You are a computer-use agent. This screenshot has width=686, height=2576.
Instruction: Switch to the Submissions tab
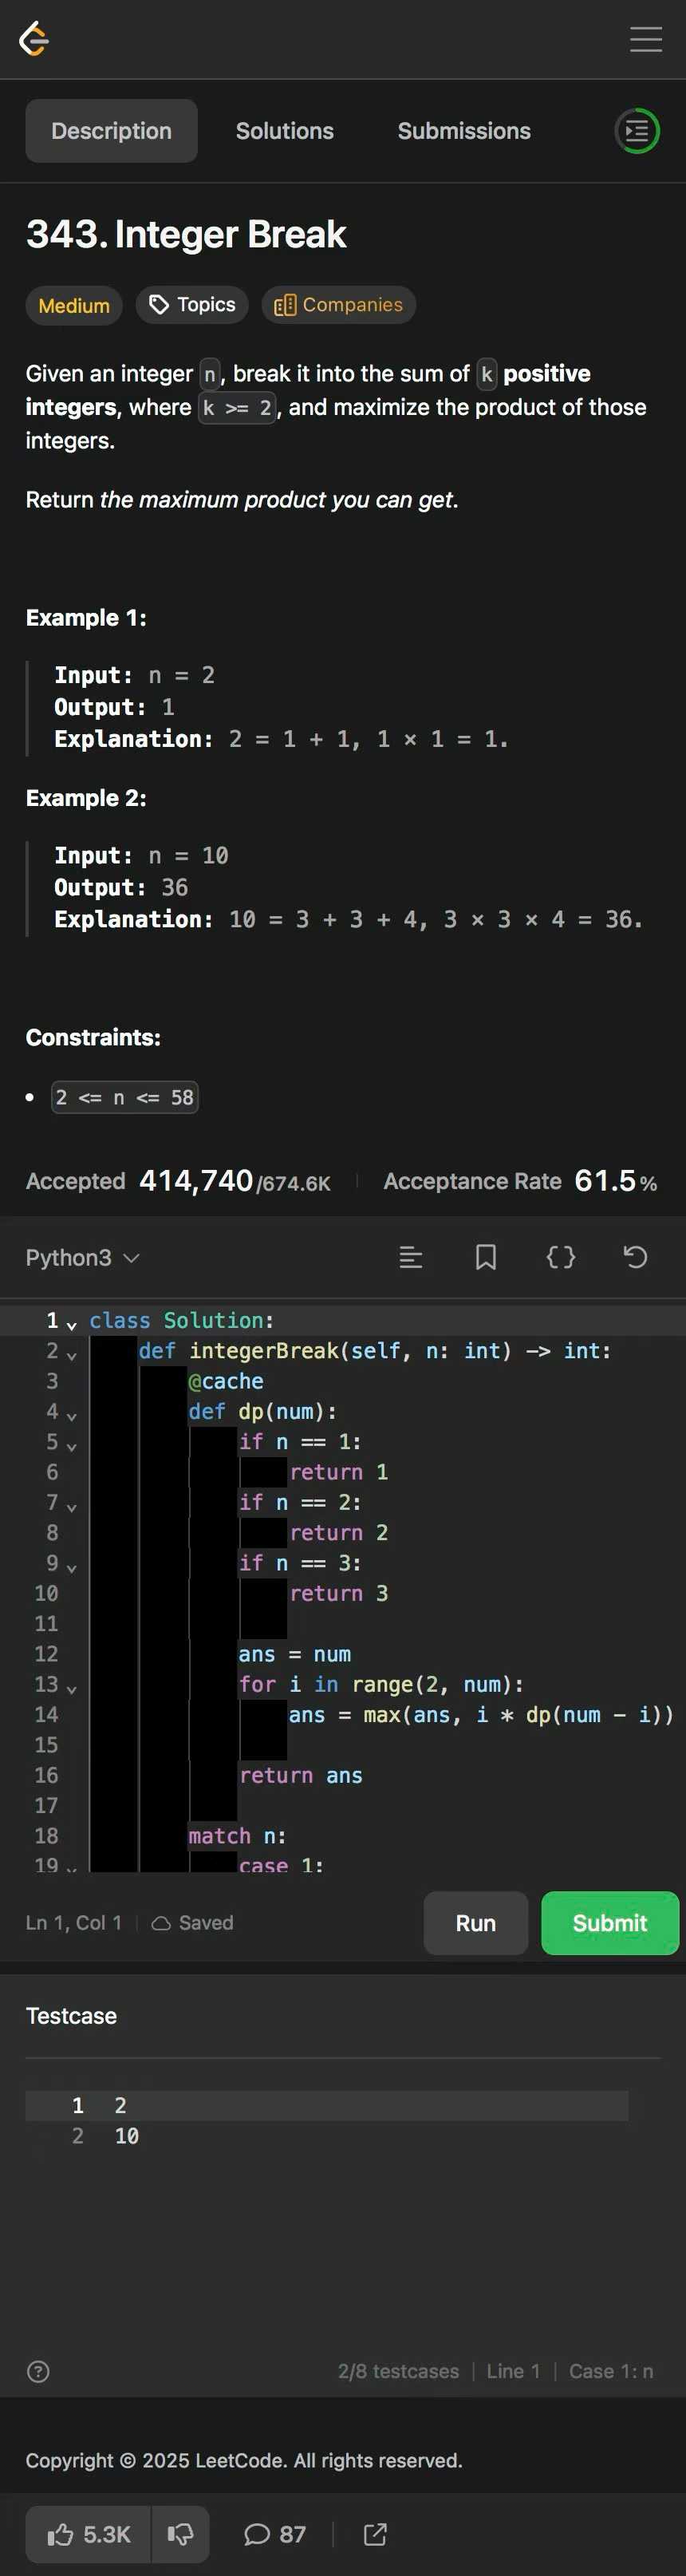463,131
